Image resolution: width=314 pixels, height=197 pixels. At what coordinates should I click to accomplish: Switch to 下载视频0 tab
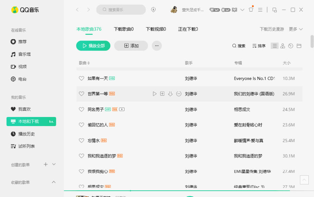[x=156, y=29]
